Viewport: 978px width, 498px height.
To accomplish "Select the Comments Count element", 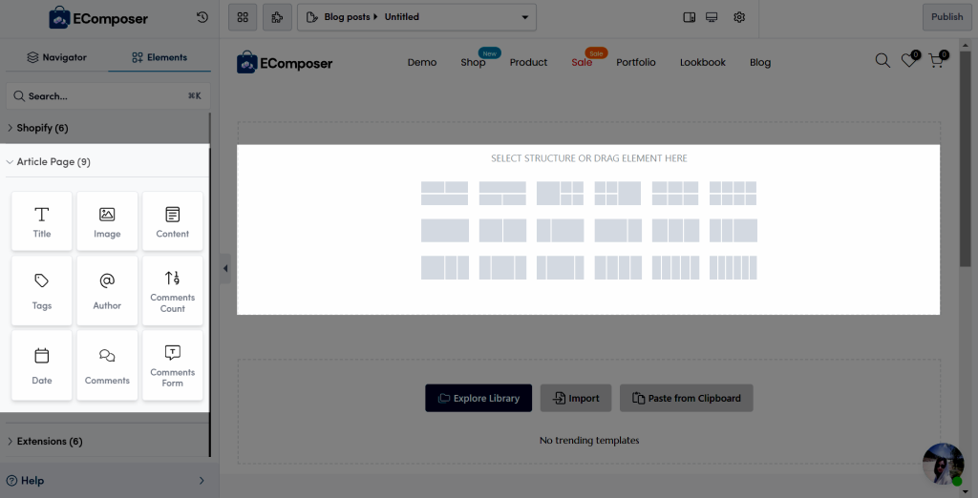I will [173, 291].
